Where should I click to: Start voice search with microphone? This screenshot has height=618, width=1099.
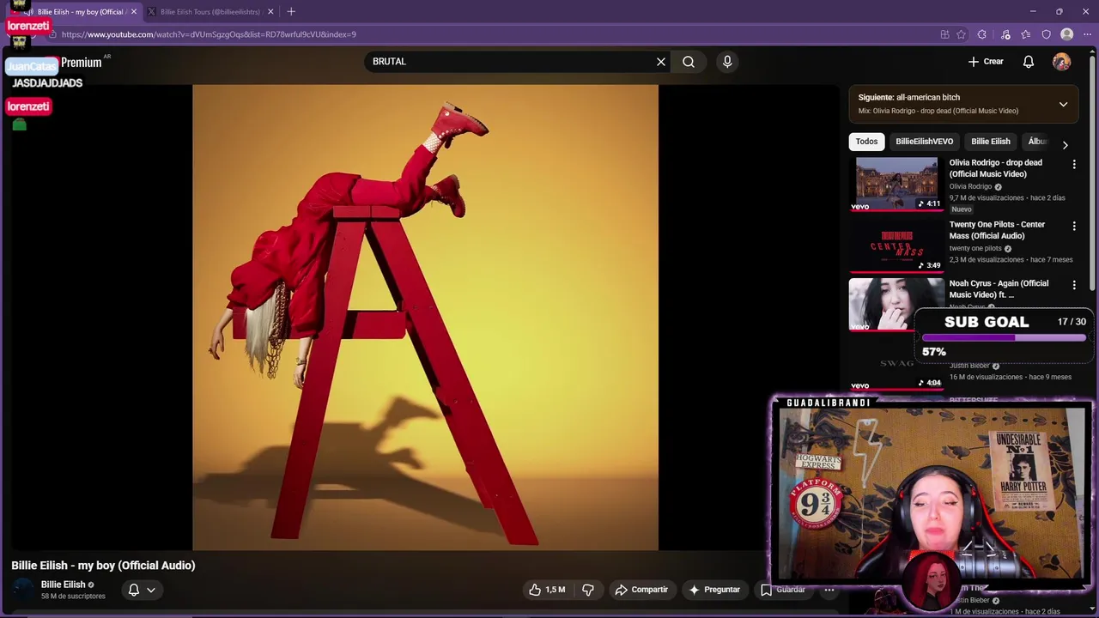pos(727,62)
